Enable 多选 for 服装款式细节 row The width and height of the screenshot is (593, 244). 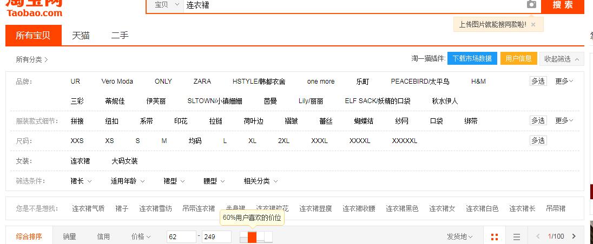pos(538,121)
